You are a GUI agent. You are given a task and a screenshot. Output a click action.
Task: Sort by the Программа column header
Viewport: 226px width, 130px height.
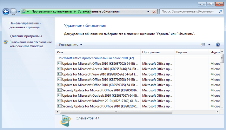click(x=157, y=52)
